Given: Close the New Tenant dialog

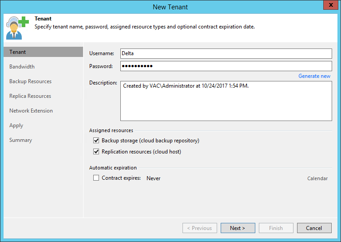Looking at the screenshot, I should click(x=329, y=6).
